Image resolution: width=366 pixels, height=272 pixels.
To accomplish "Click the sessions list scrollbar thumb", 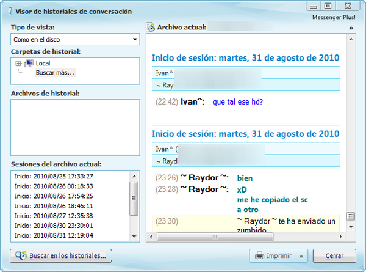I will point(134,198).
